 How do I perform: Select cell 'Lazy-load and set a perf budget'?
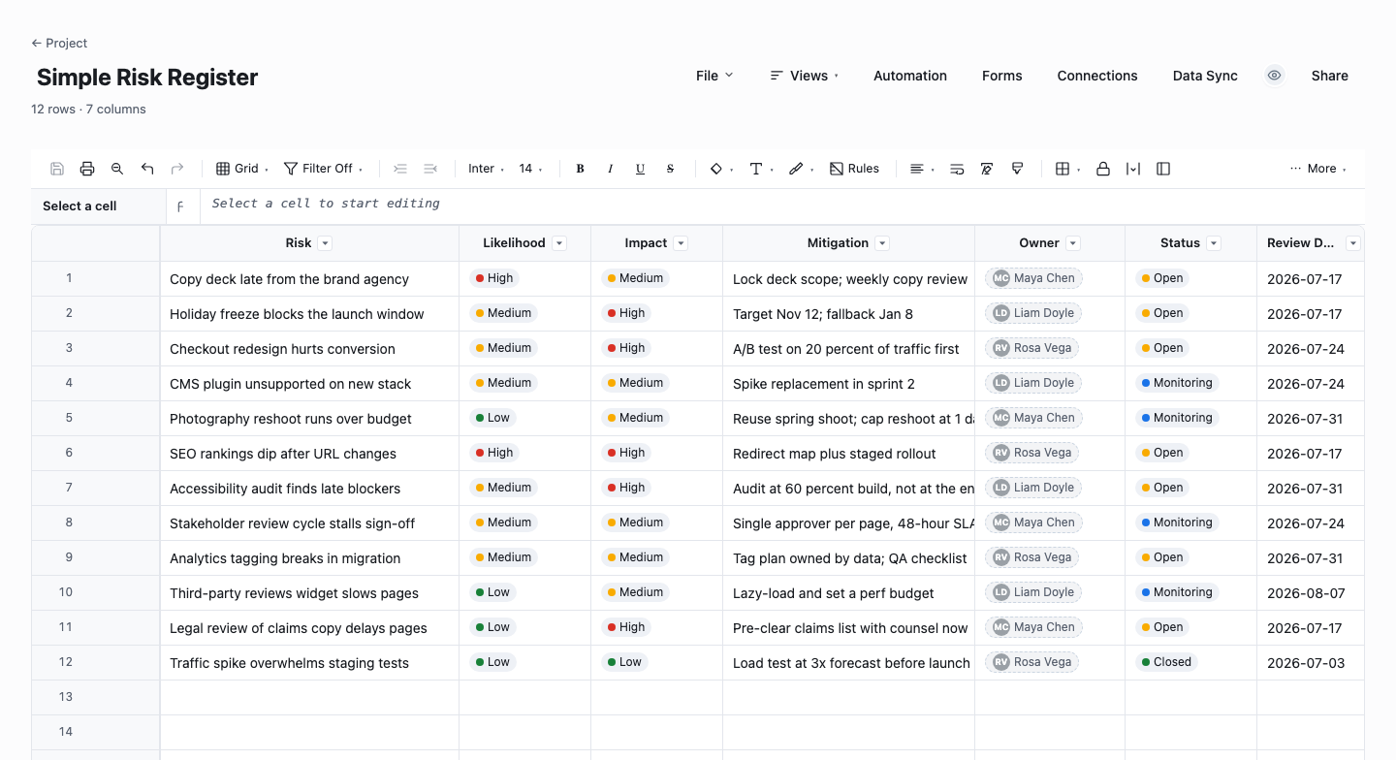849,593
